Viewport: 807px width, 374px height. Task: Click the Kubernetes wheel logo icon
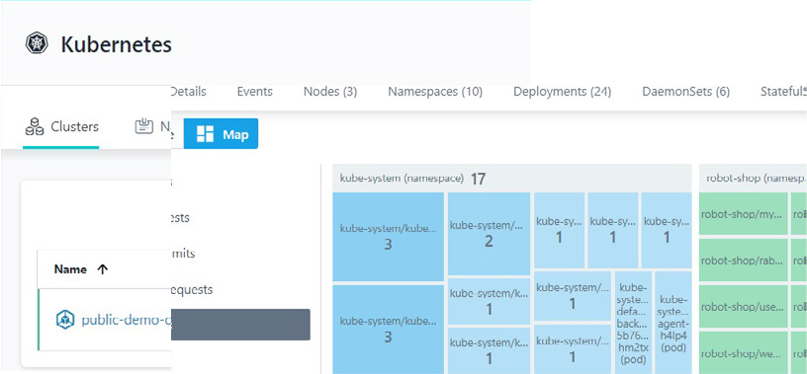click(37, 43)
